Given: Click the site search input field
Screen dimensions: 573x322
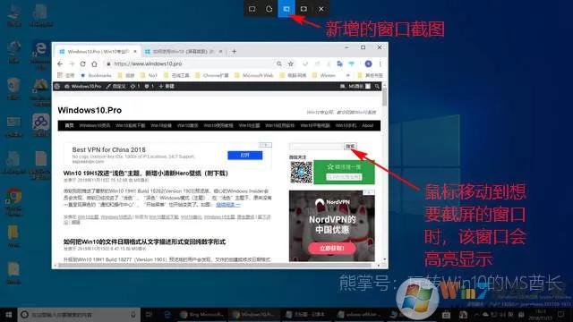Looking at the screenshot, I should 316,147.
